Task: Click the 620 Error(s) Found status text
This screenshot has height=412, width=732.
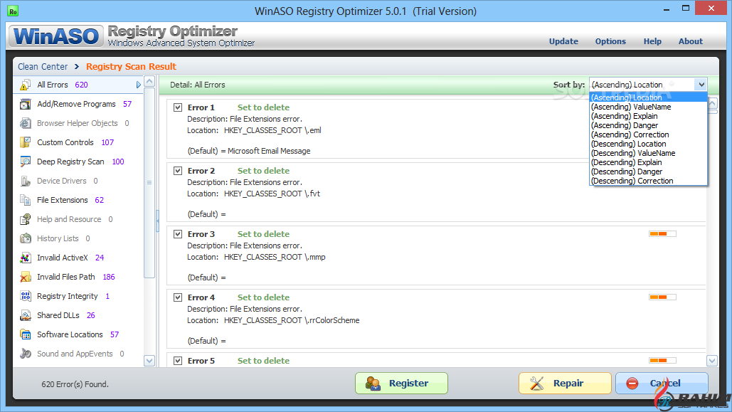Action: tap(75, 384)
